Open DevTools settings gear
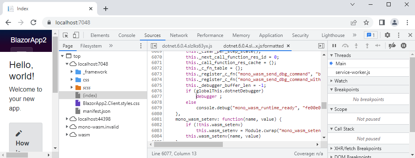This screenshot has width=415, height=158. click(387, 35)
